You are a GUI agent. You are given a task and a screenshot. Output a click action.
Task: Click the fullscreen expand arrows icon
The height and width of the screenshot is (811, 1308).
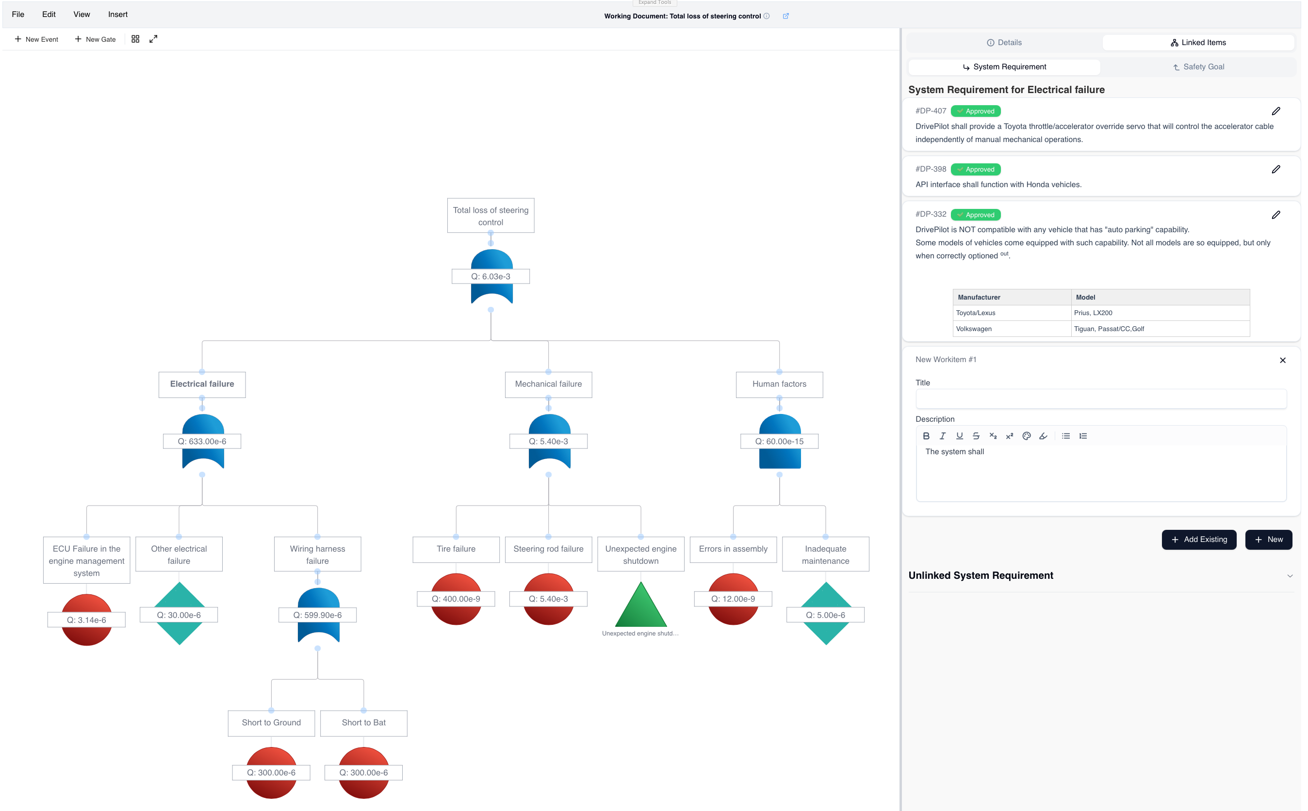(153, 39)
